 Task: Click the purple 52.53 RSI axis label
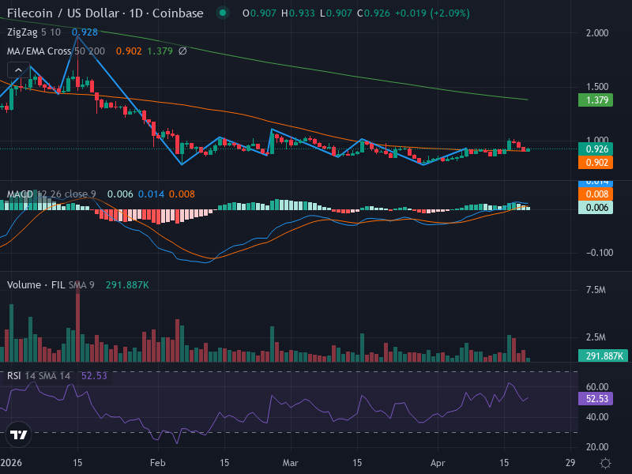tap(596, 399)
